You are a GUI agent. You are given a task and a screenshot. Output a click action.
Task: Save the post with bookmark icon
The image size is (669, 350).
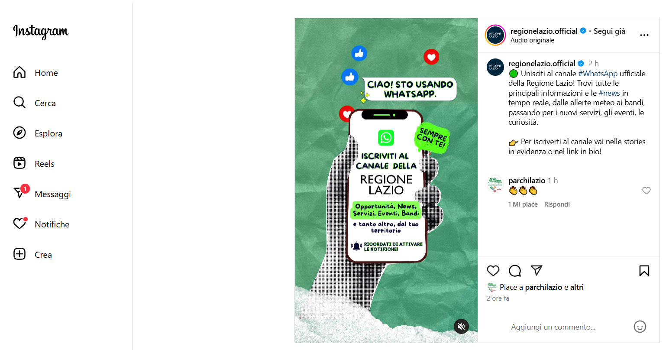pyautogui.click(x=644, y=271)
